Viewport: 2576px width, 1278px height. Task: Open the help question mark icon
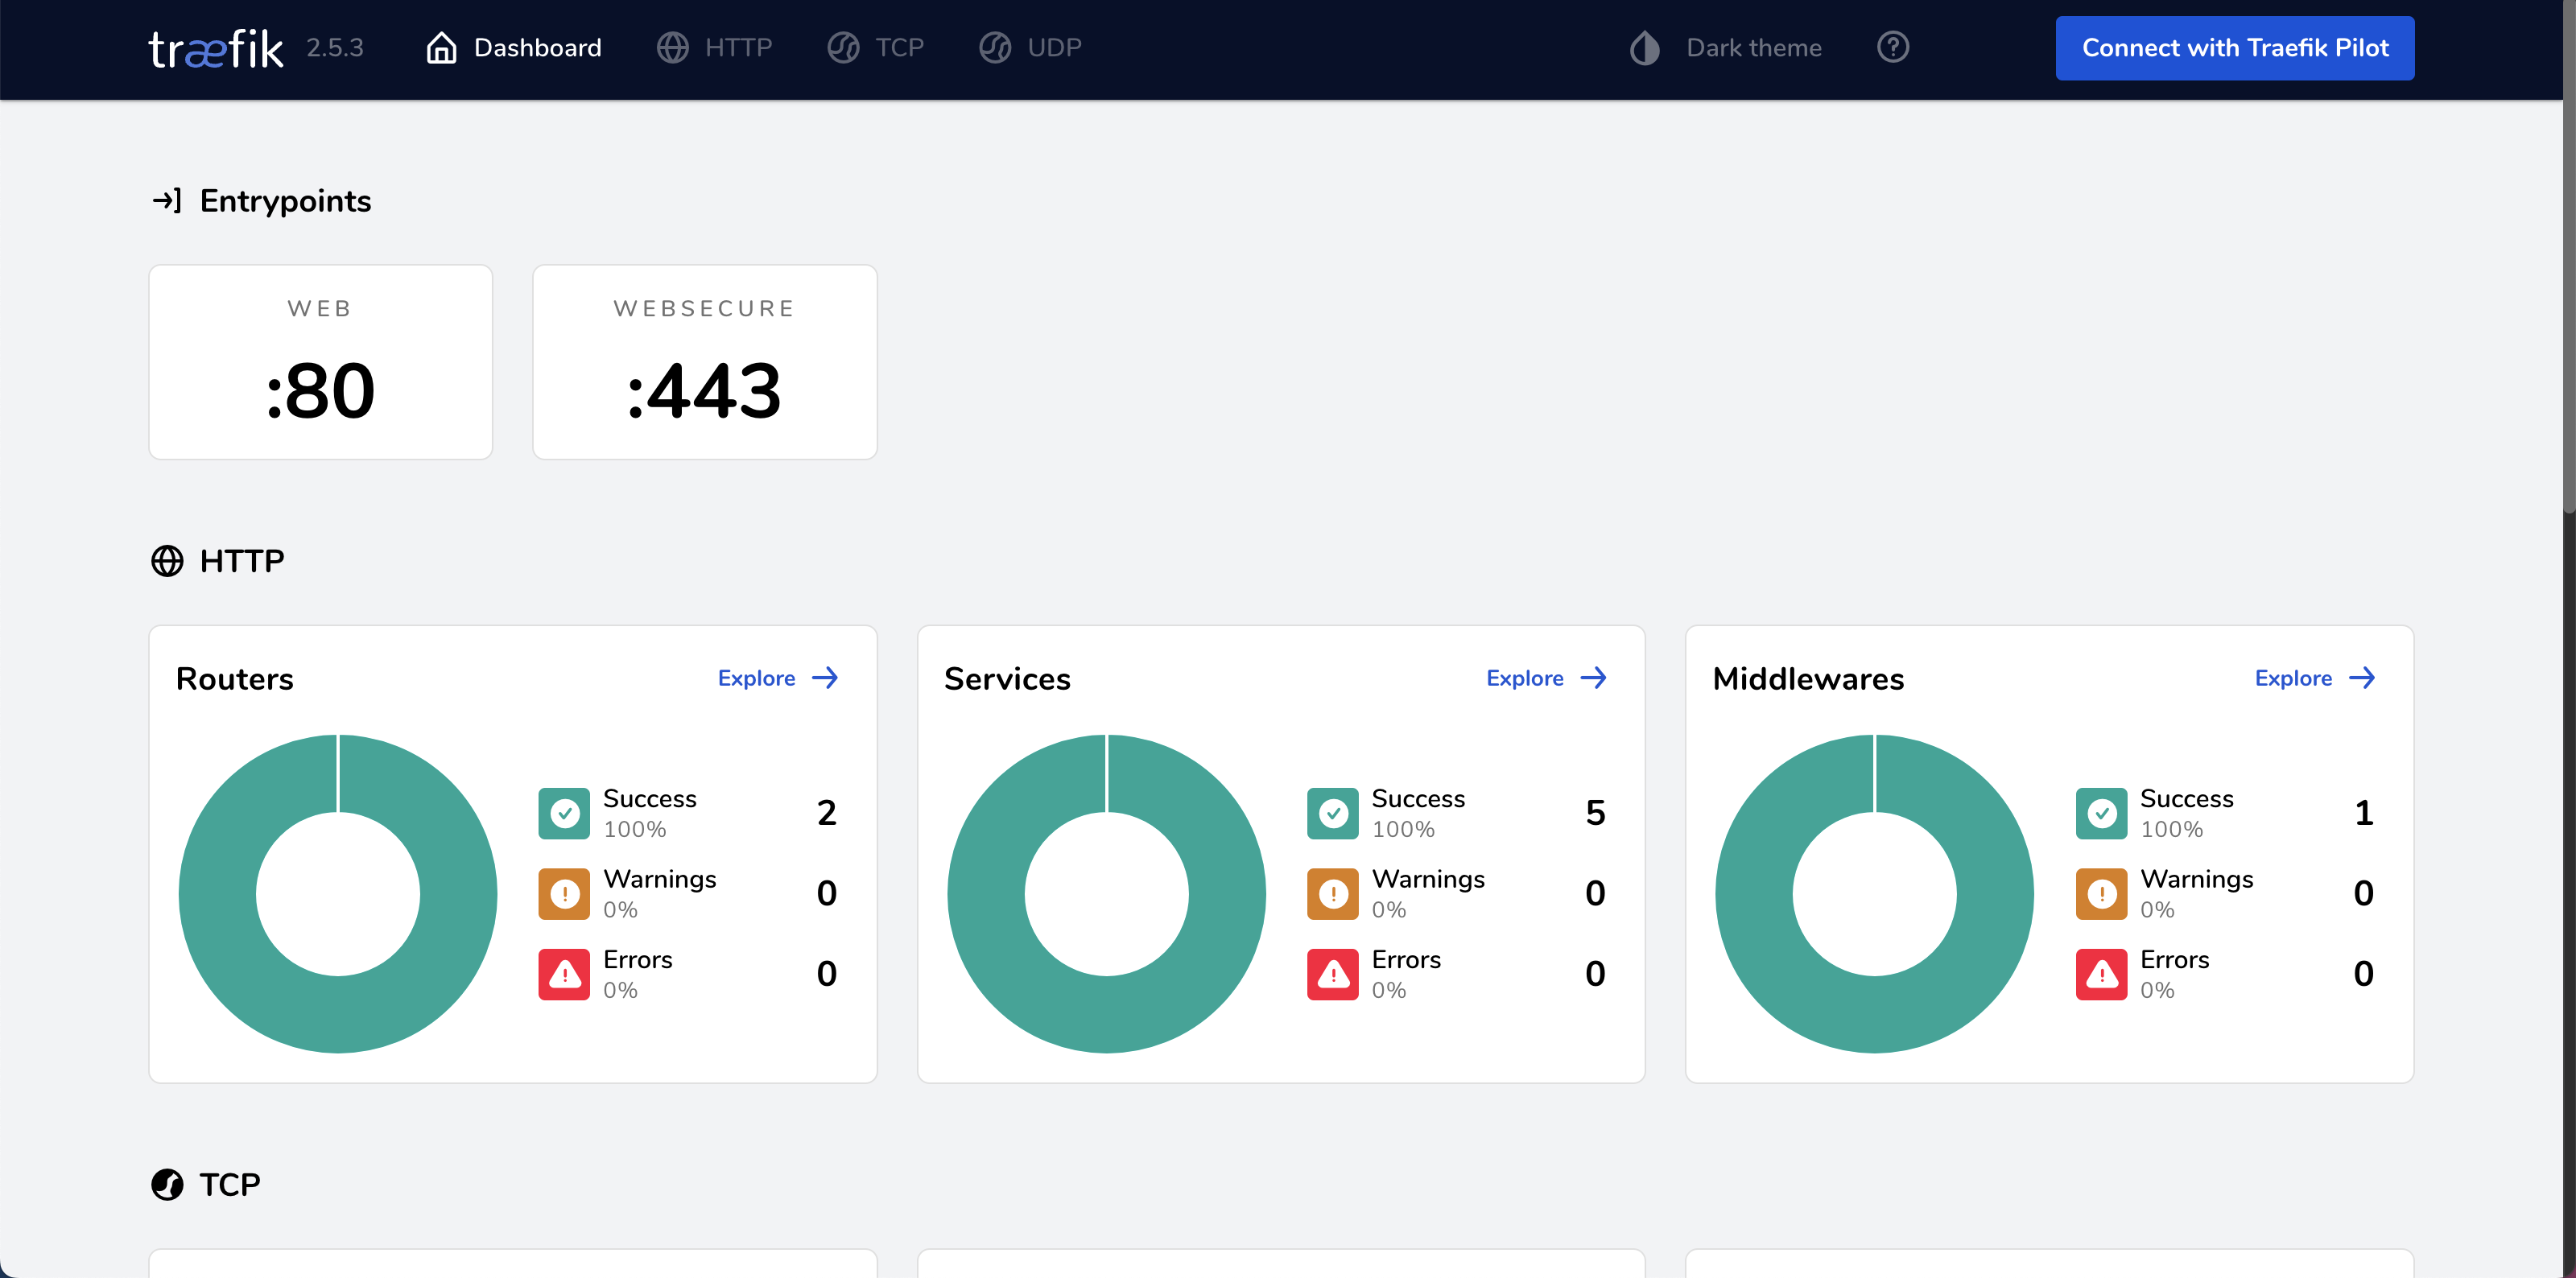tap(1892, 47)
